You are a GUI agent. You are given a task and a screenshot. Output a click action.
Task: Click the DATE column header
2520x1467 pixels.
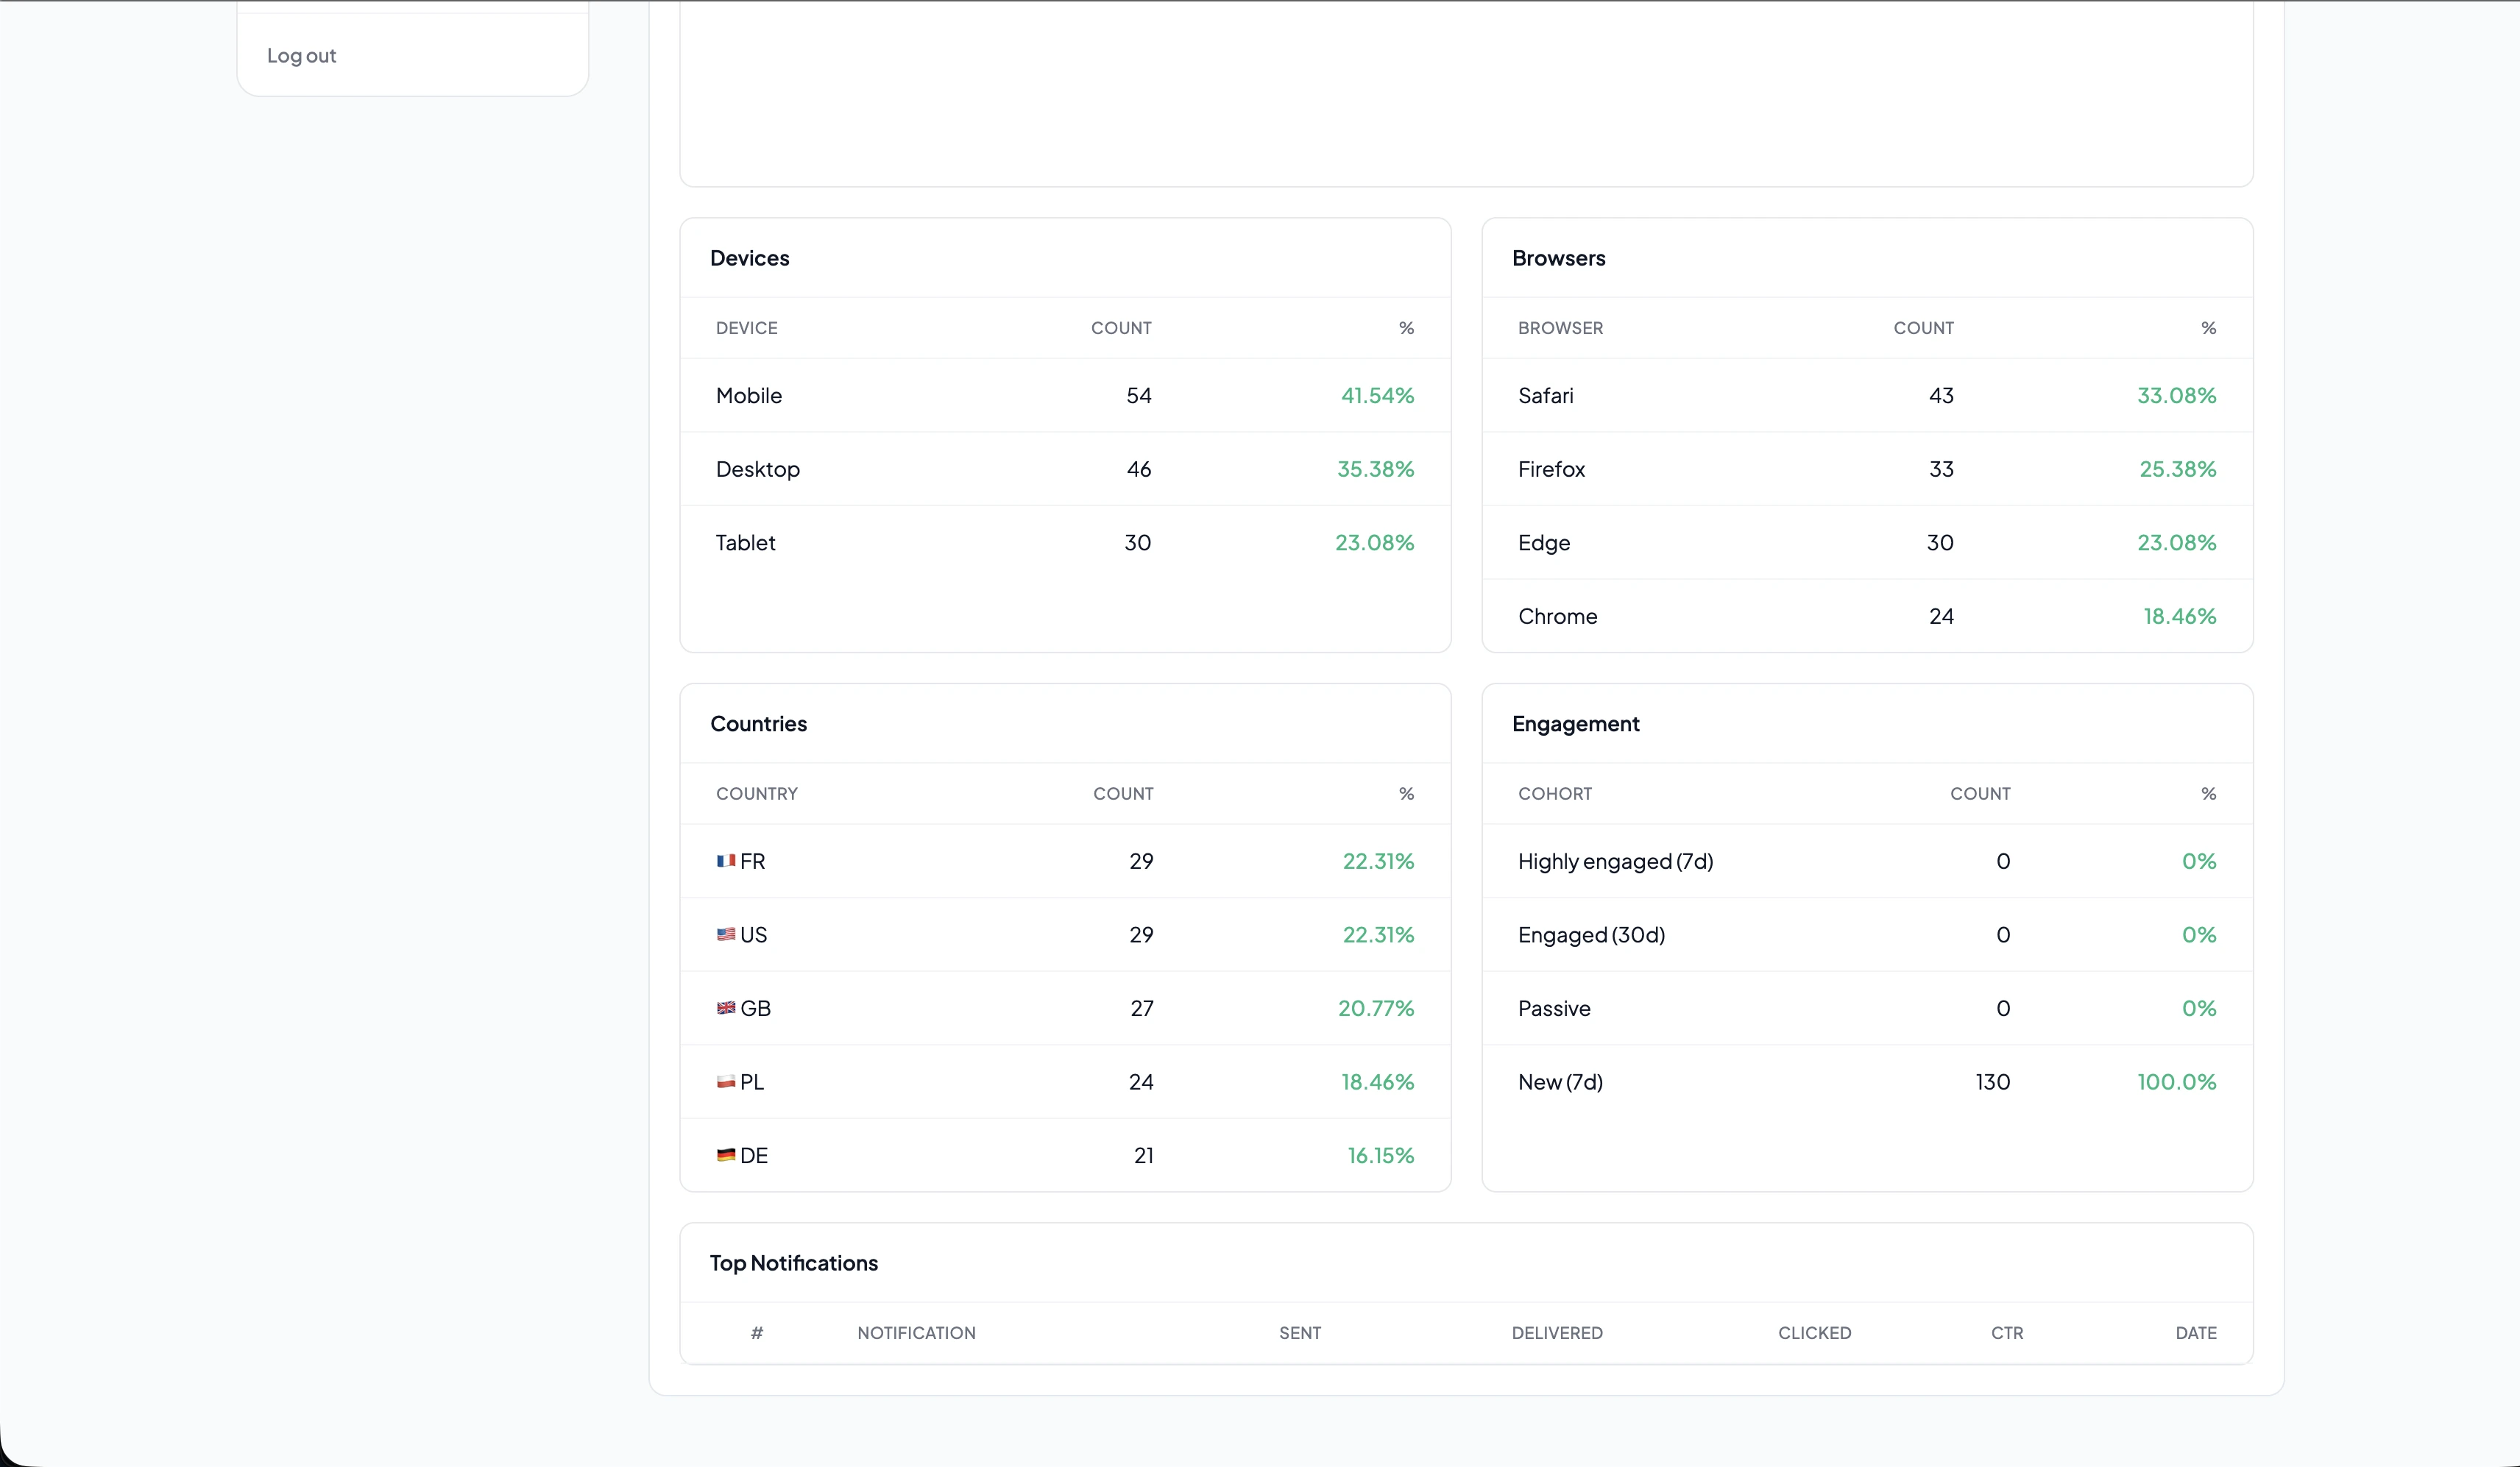(2195, 1333)
